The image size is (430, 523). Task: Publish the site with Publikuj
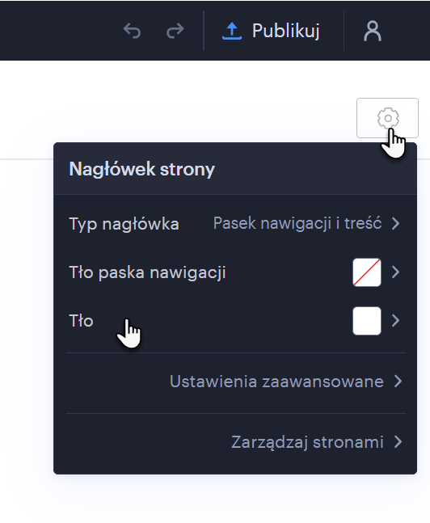[271, 31]
